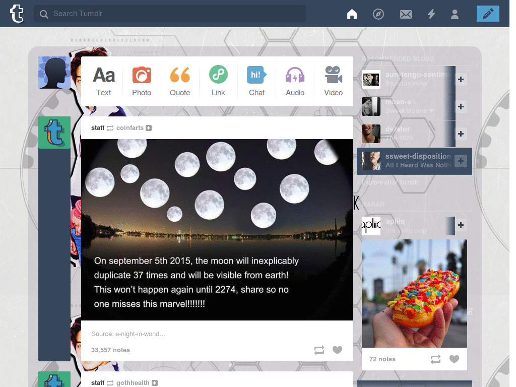This screenshot has height=387, width=516.
Task: Like the donut radar post
Action: (x=454, y=359)
